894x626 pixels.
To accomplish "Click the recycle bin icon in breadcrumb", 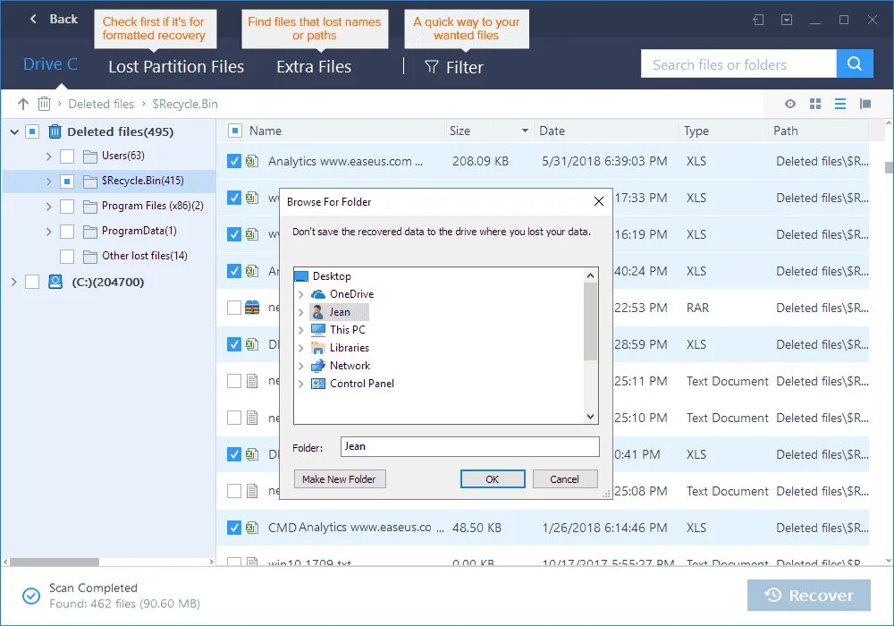I will (44, 104).
